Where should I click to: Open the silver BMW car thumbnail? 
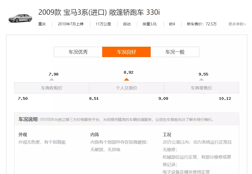tap(20, 18)
